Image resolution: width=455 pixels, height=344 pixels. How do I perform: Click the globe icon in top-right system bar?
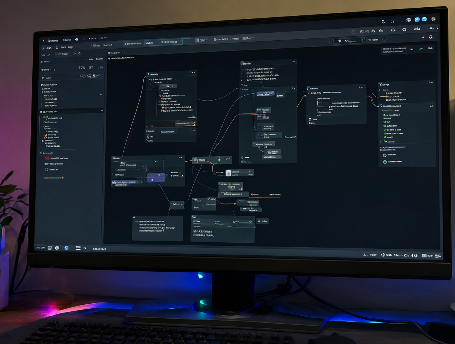tap(409, 20)
